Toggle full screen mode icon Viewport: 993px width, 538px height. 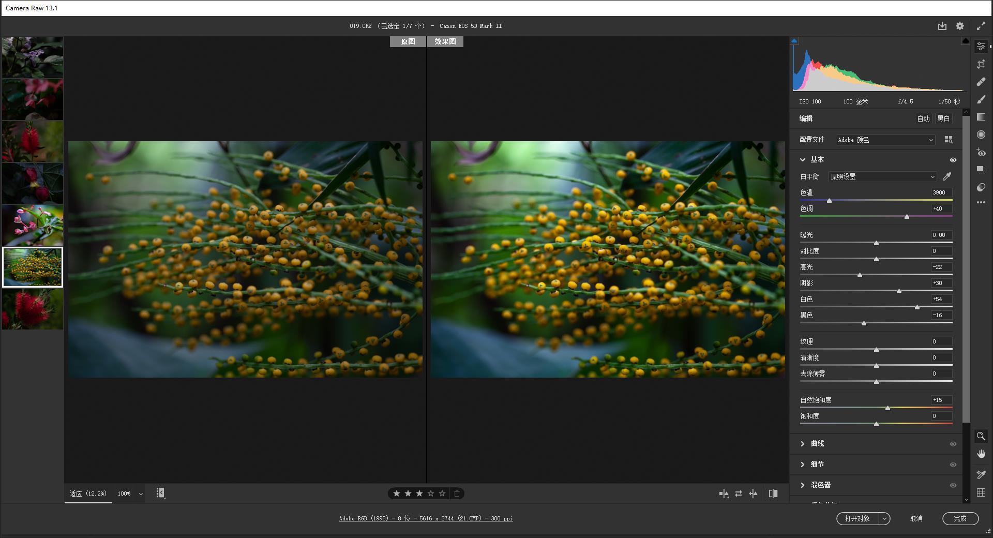point(981,26)
